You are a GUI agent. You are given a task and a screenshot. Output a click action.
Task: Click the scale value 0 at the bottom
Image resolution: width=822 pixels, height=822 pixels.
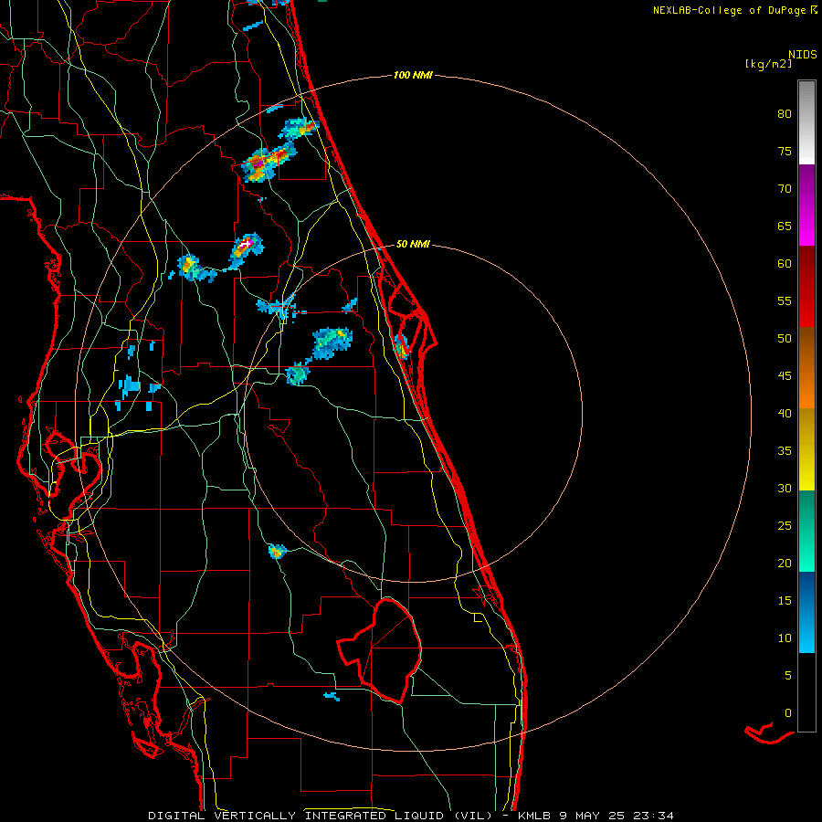pos(788,713)
